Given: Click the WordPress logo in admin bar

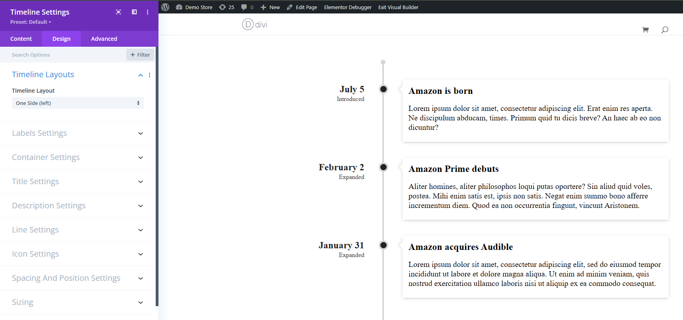Looking at the screenshot, I should click(165, 7).
